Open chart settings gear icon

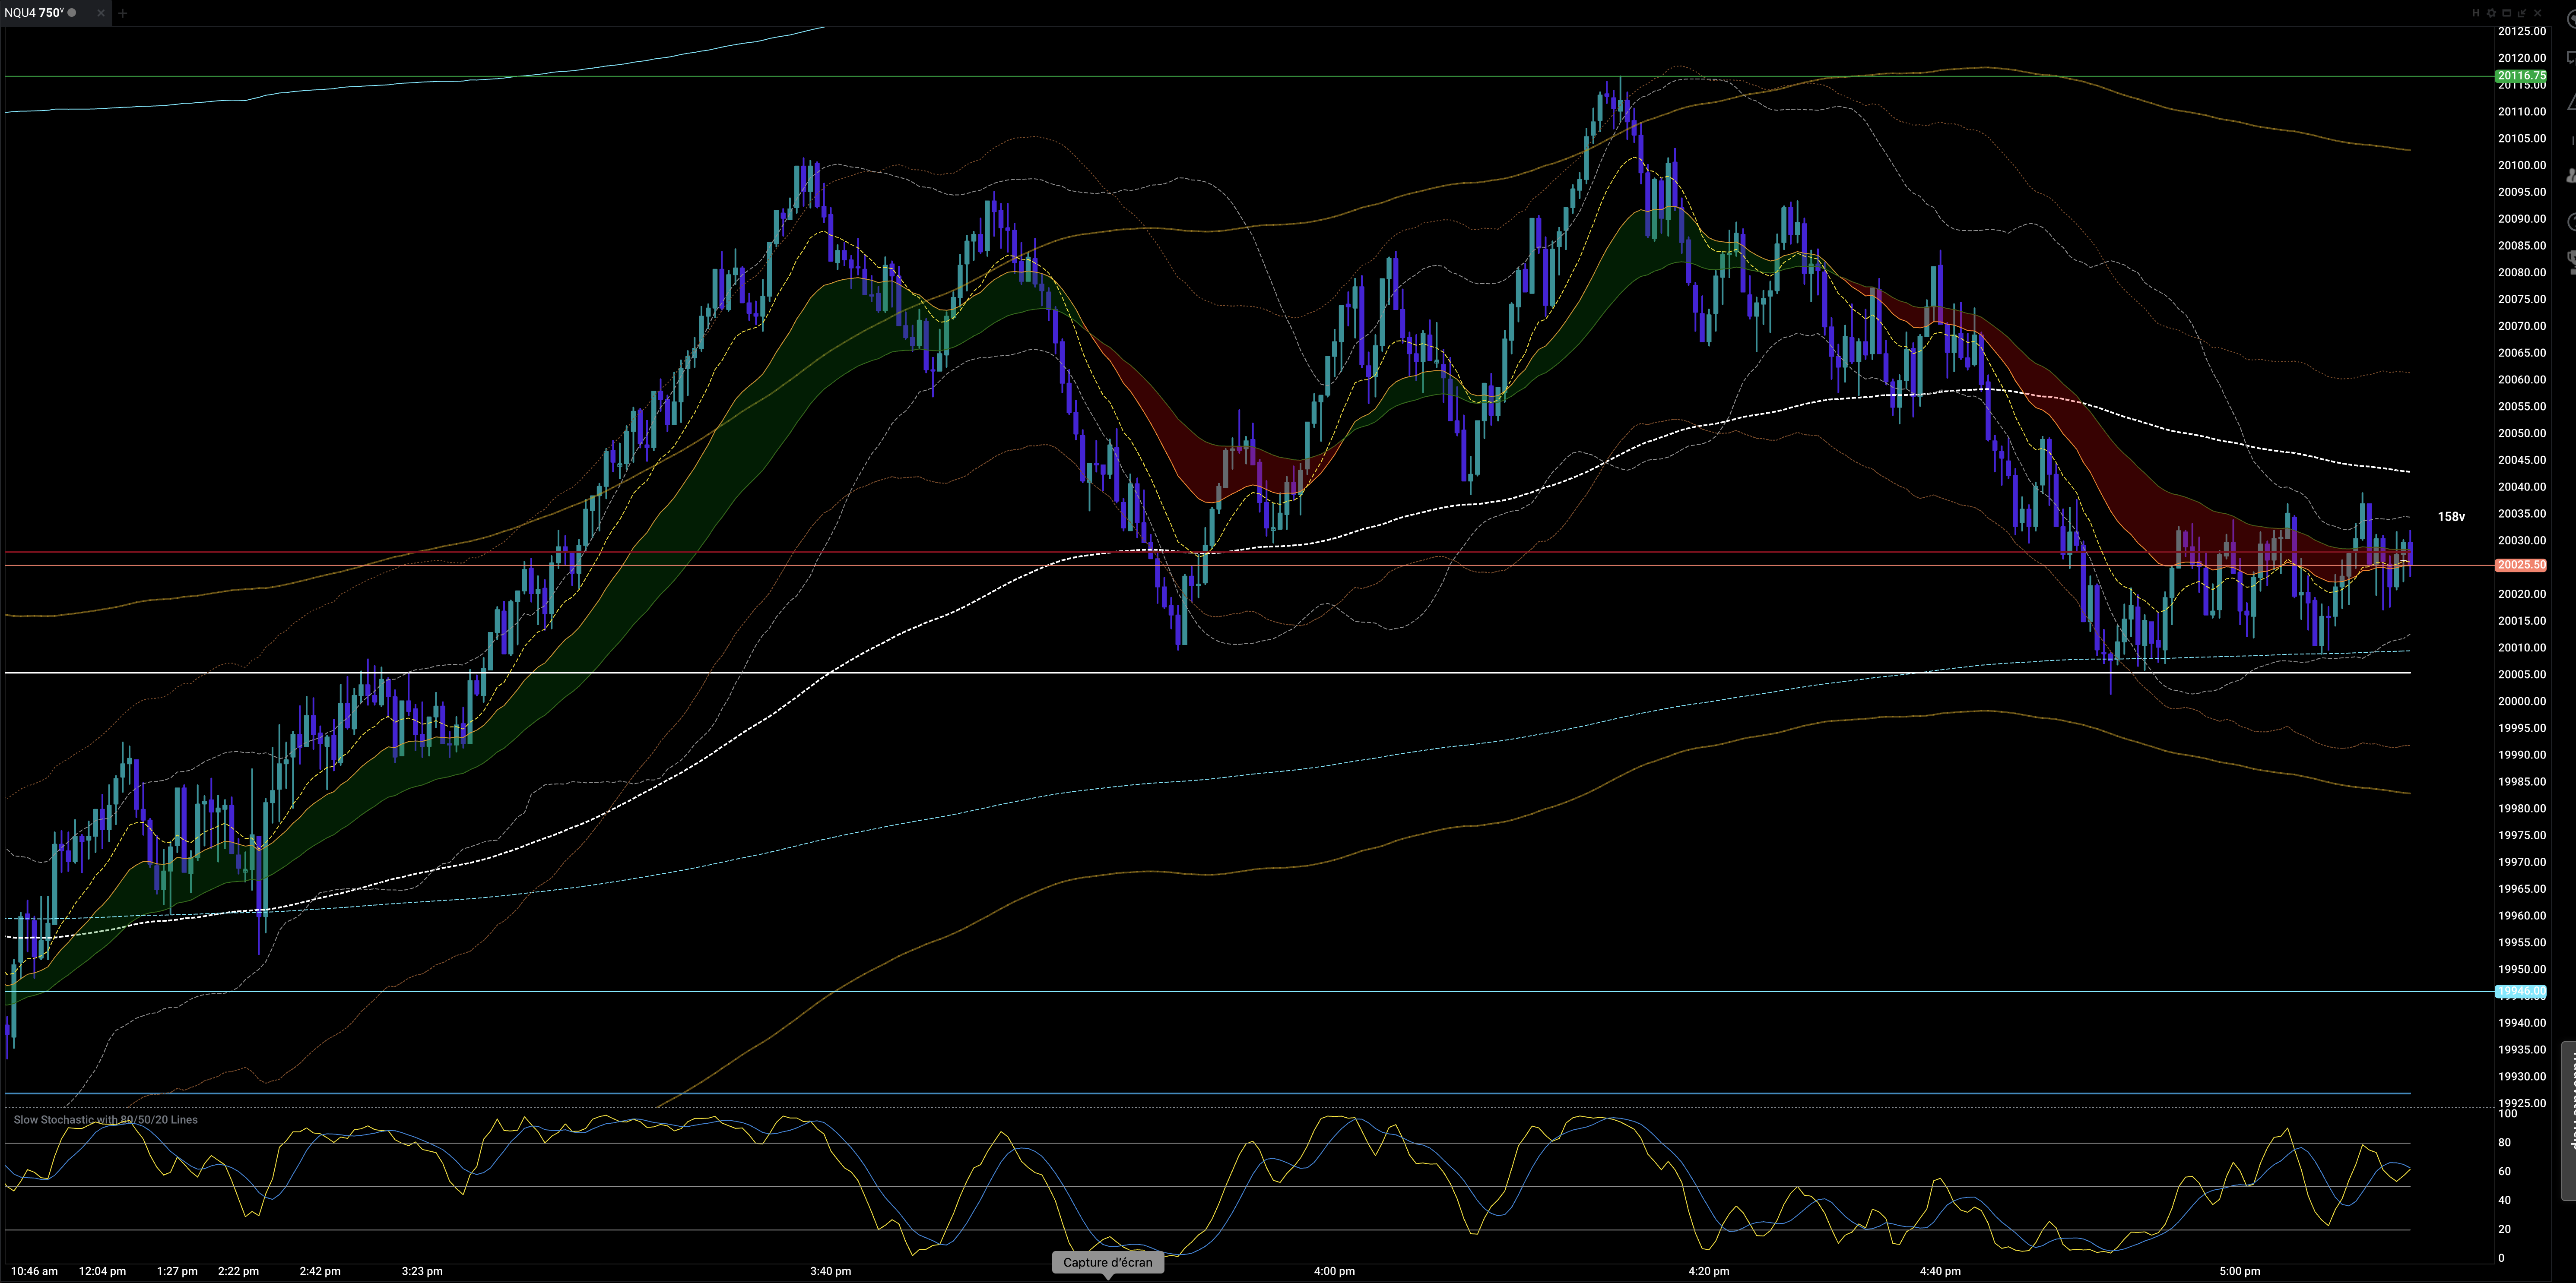pyautogui.click(x=2491, y=13)
